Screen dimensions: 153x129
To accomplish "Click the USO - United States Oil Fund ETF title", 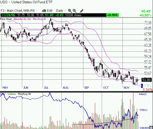I will pos(27,2).
